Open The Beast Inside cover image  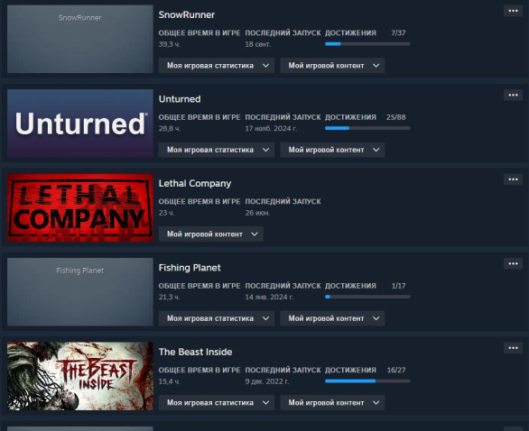tap(80, 376)
